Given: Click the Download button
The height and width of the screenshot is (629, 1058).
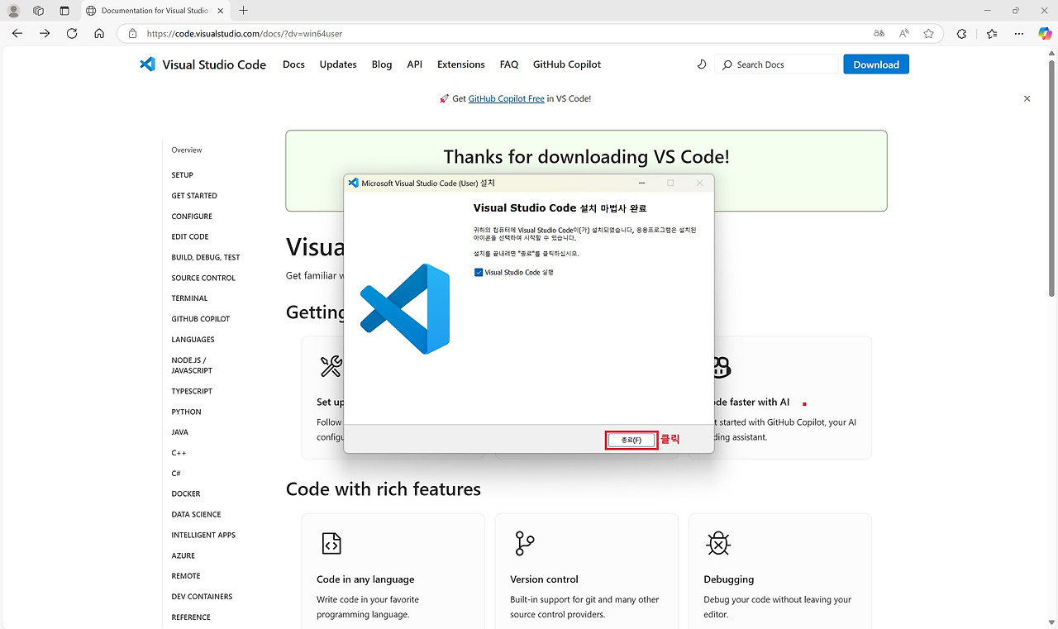Looking at the screenshot, I should (875, 64).
